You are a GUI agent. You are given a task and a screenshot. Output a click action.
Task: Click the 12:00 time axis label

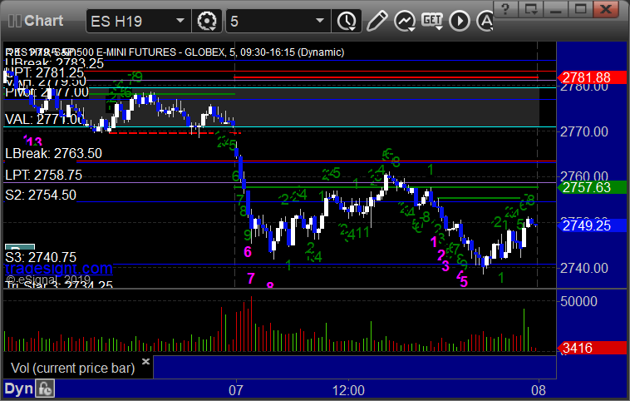point(348,390)
